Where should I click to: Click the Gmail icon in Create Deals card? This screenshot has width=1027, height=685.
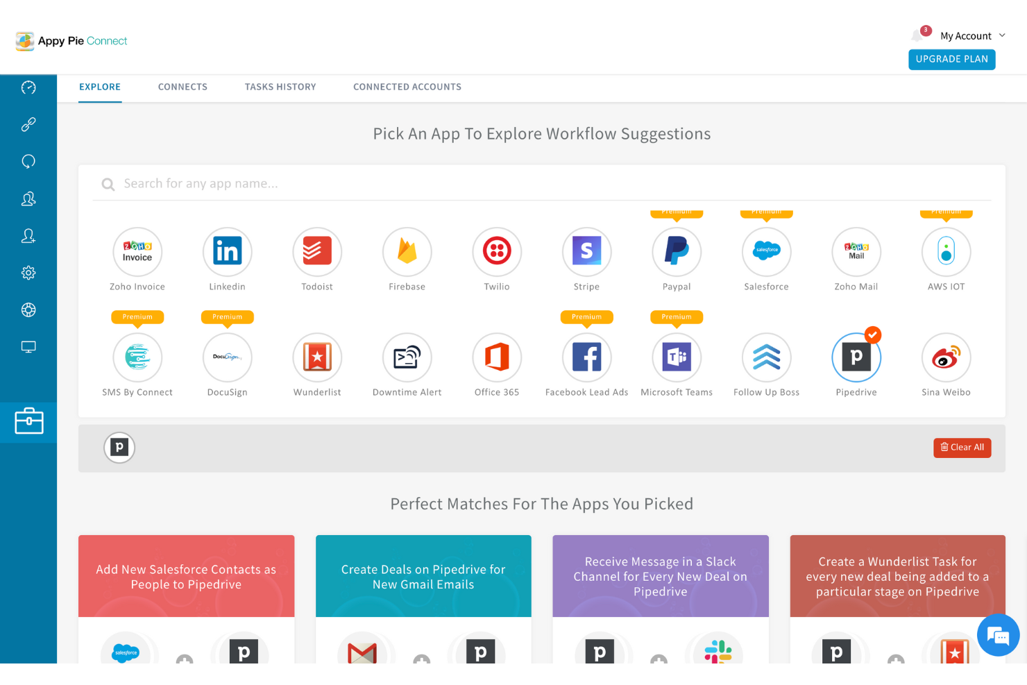tap(362, 651)
